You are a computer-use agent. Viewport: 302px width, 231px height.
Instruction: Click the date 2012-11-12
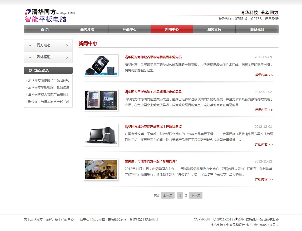coord(263,161)
